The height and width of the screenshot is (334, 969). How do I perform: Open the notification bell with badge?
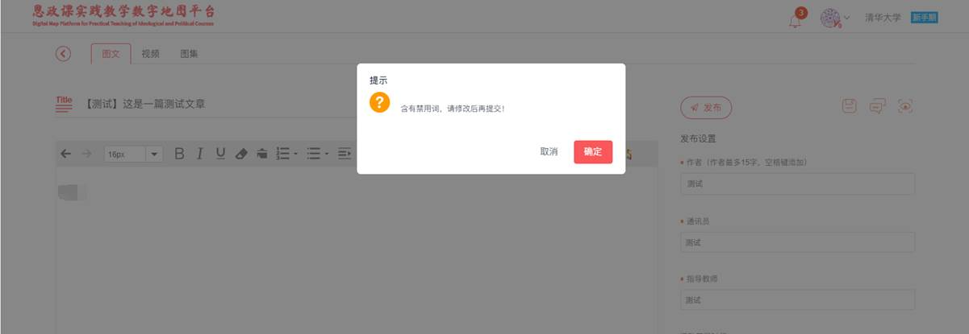[x=796, y=18]
